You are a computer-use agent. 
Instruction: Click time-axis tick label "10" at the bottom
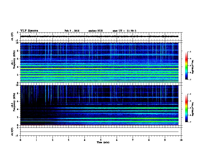click(x=181, y=140)
